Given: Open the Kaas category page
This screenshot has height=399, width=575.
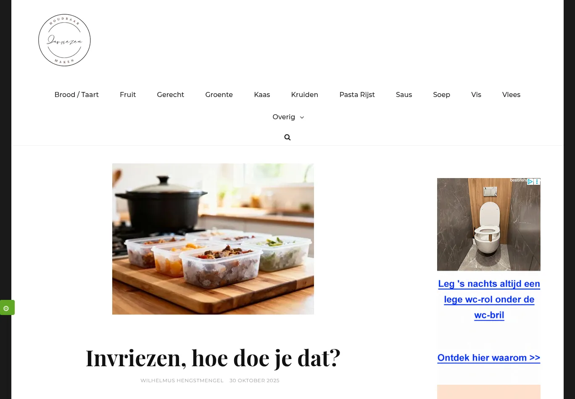Looking at the screenshot, I should (262, 94).
